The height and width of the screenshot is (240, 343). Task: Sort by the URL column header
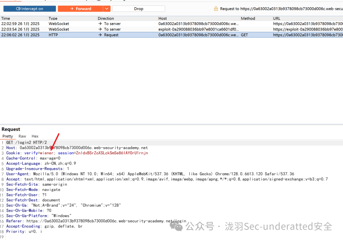[277, 19]
